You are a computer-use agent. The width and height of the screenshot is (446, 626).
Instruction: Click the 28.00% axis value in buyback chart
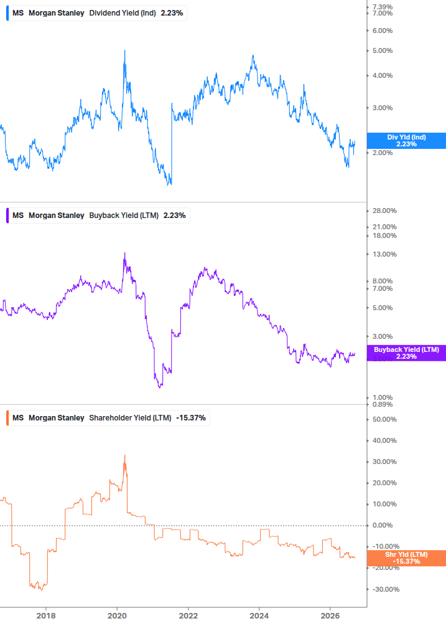384,211
